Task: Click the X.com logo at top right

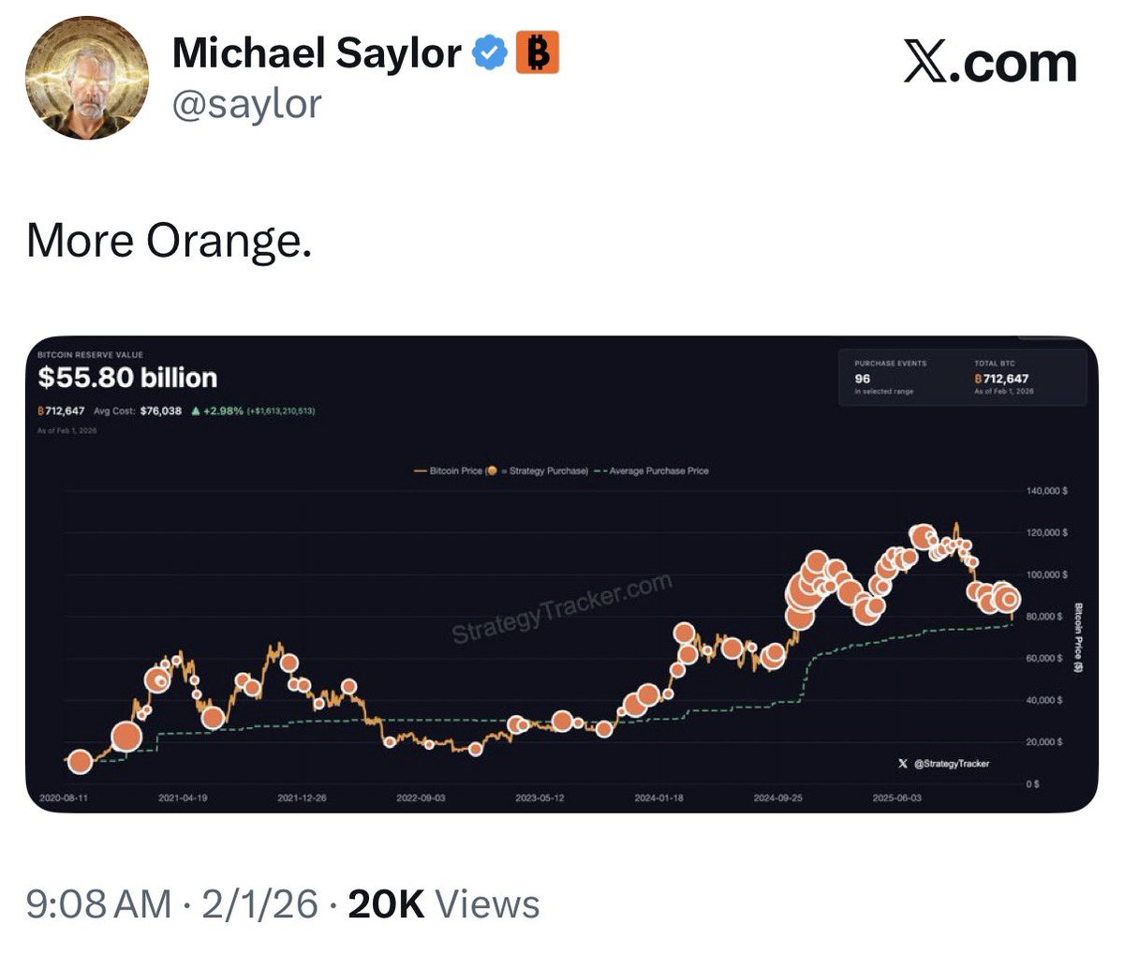Action: point(990,64)
